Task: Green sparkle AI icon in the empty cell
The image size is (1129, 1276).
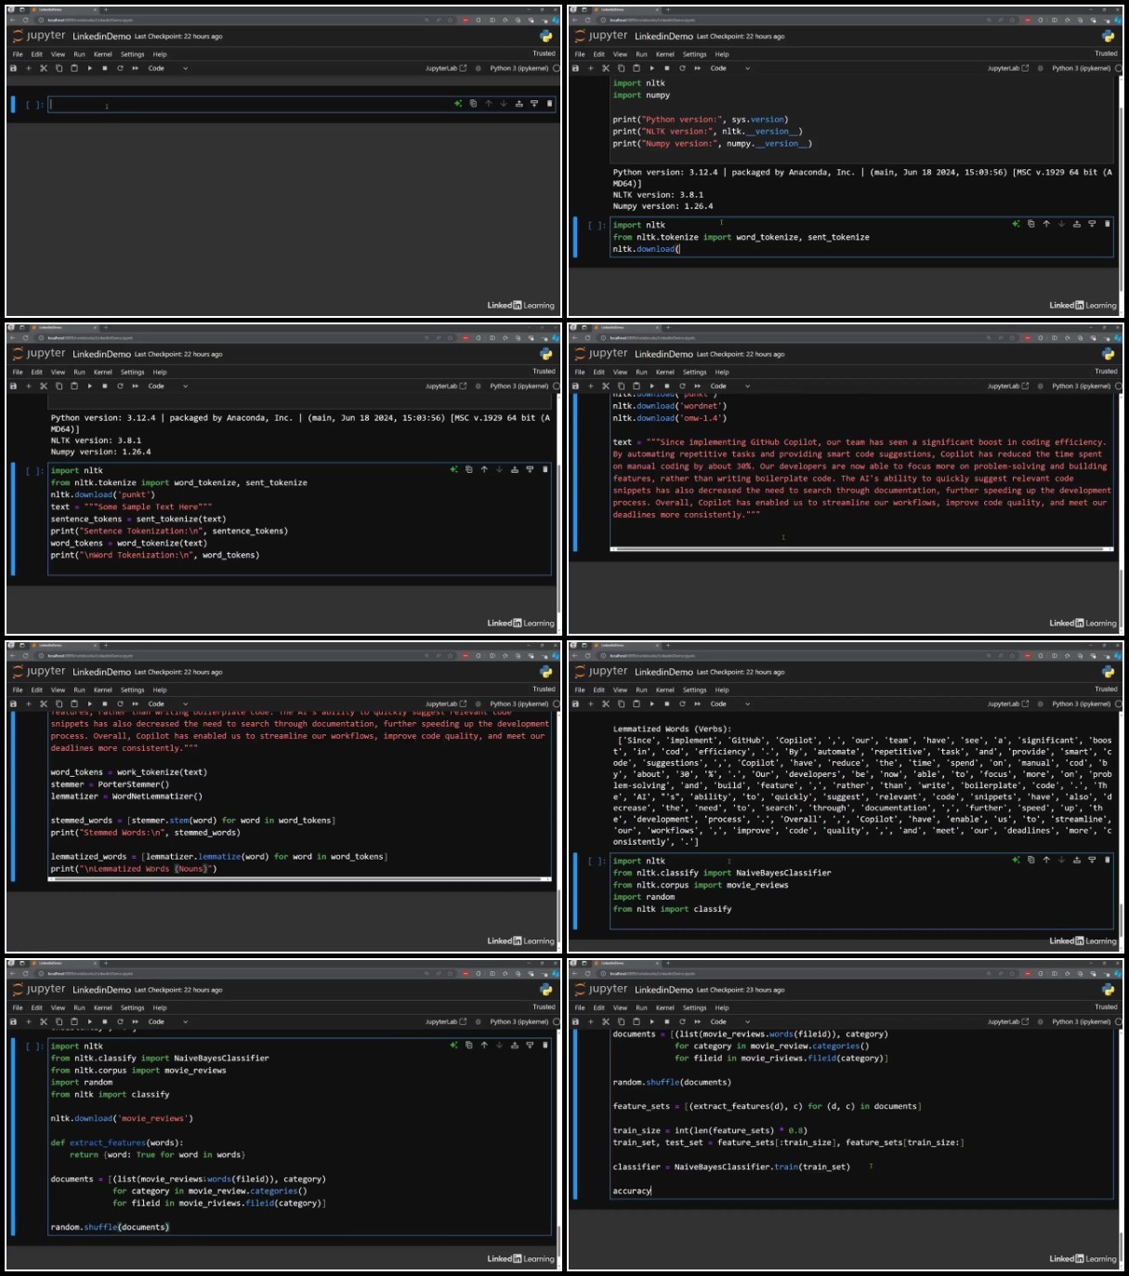Action: (x=458, y=104)
